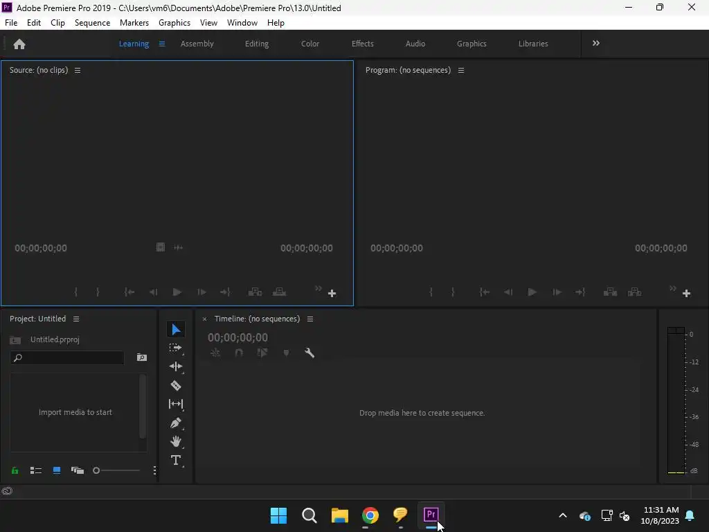Select the Selection tool arrow

[176, 329]
